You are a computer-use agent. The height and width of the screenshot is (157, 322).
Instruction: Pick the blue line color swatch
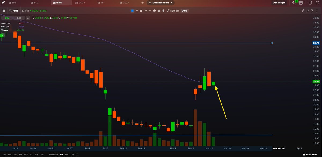pos(133,11)
